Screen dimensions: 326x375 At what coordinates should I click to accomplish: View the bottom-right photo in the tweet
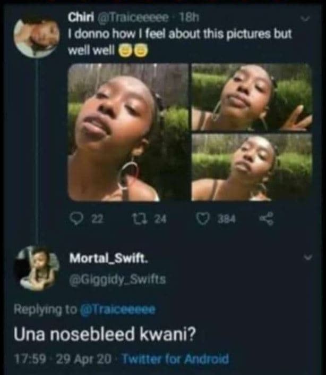252,167
